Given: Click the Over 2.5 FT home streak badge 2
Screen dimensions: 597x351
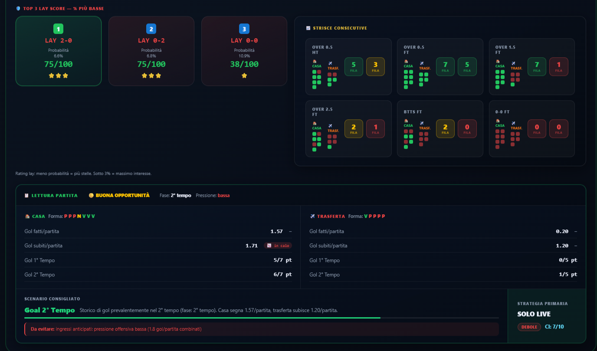Looking at the screenshot, I should (x=354, y=129).
